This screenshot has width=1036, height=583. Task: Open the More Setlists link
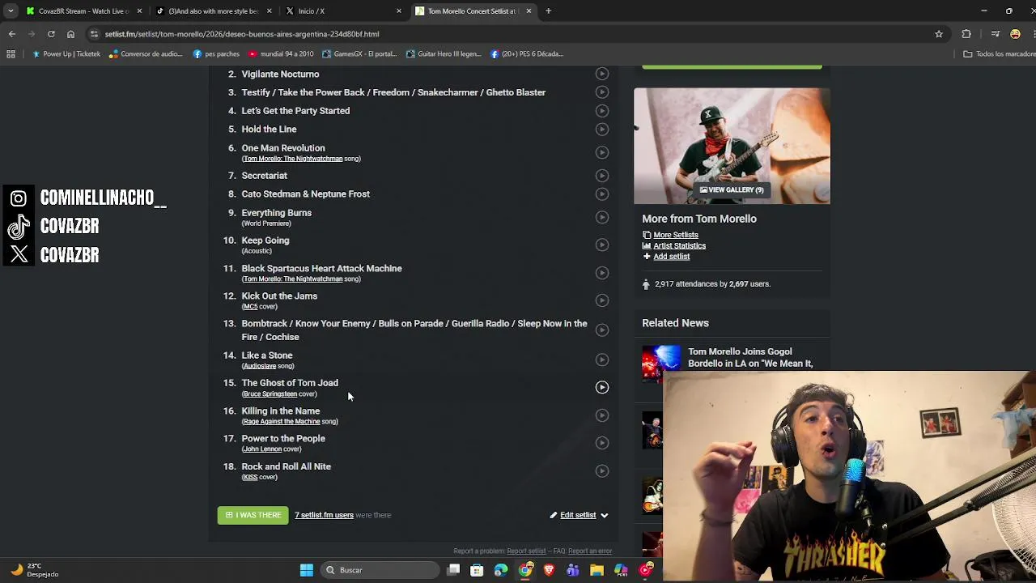point(676,235)
